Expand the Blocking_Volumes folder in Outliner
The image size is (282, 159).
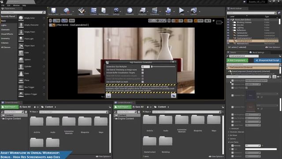232,23
